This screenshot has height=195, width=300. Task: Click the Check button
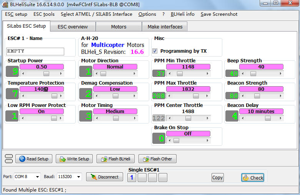(x=253, y=178)
